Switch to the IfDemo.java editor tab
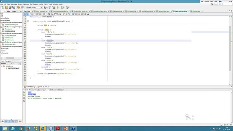 pos(197,11)
